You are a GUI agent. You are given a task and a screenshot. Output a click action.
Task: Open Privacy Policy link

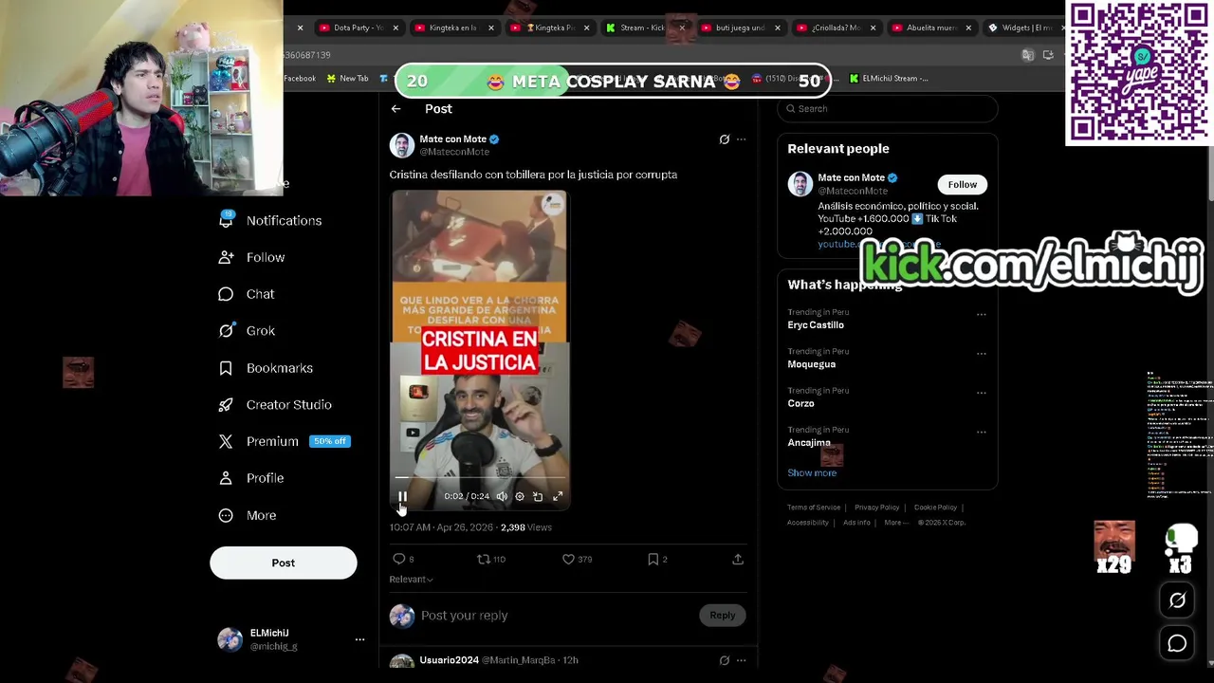point(876,508)
